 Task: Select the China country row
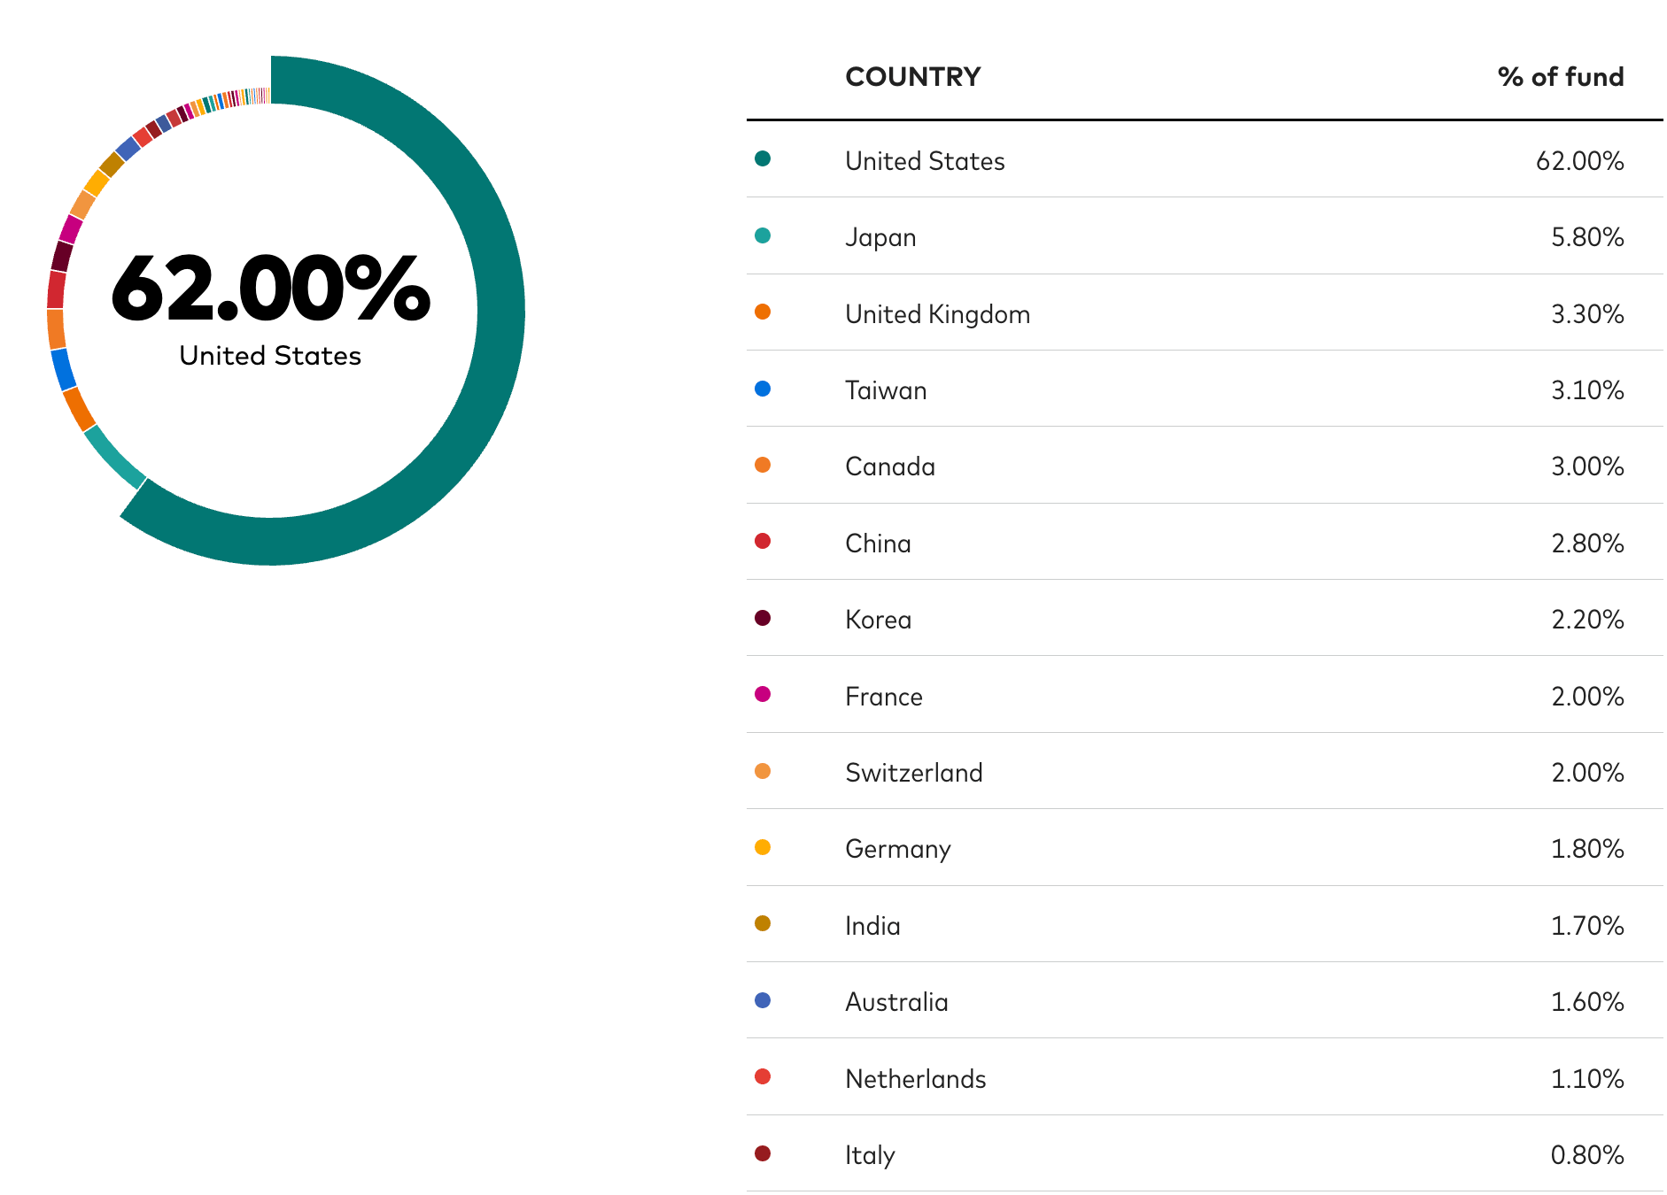coord(1205,542)
